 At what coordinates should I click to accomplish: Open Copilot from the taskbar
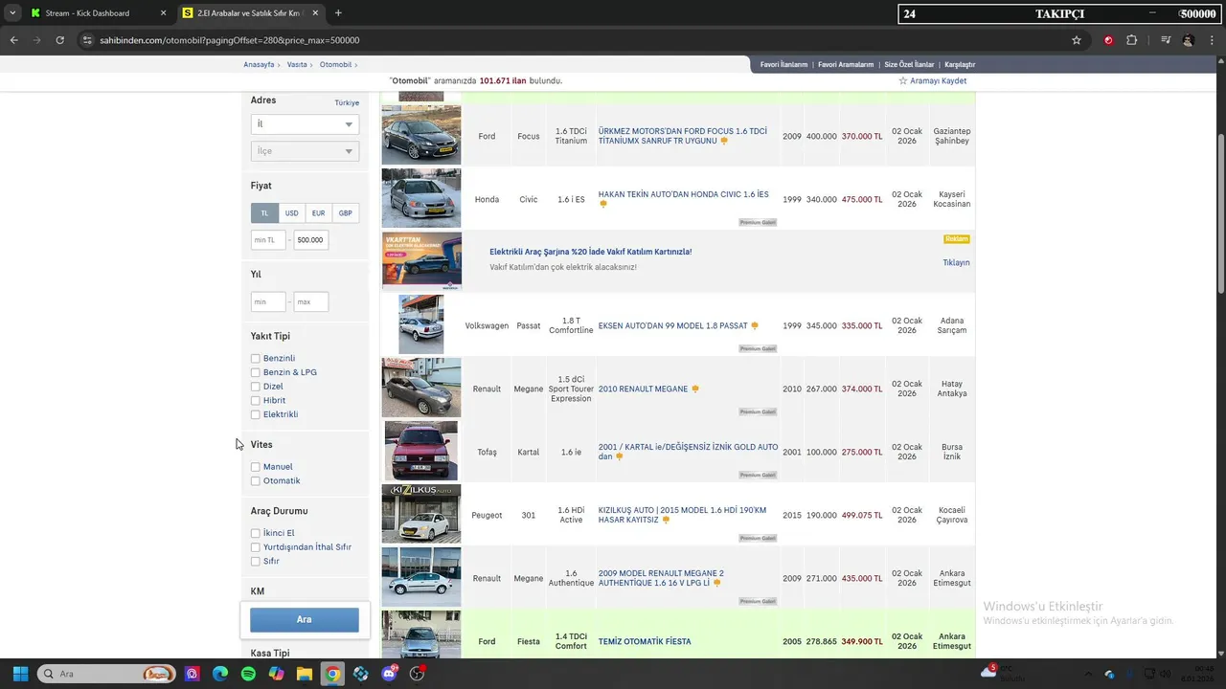point(276,674)
